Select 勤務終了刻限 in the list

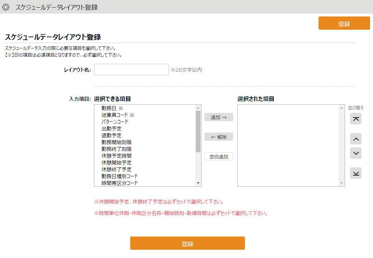(145, 149)
